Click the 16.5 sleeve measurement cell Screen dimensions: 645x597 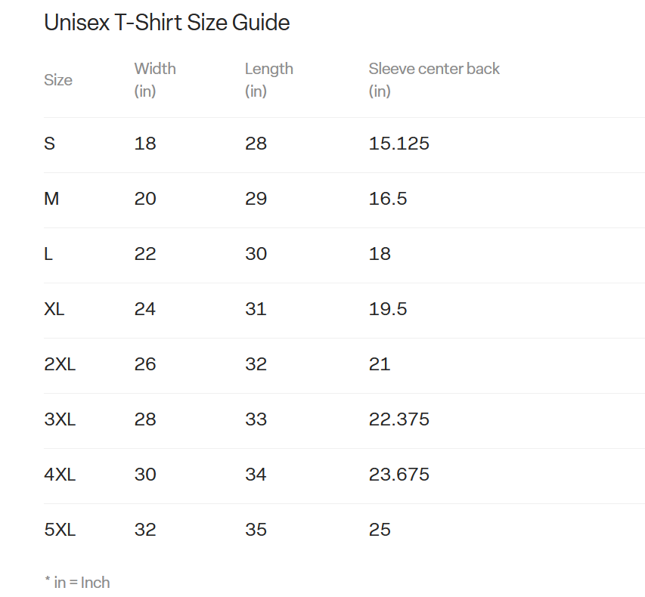(x=388, y=199)
